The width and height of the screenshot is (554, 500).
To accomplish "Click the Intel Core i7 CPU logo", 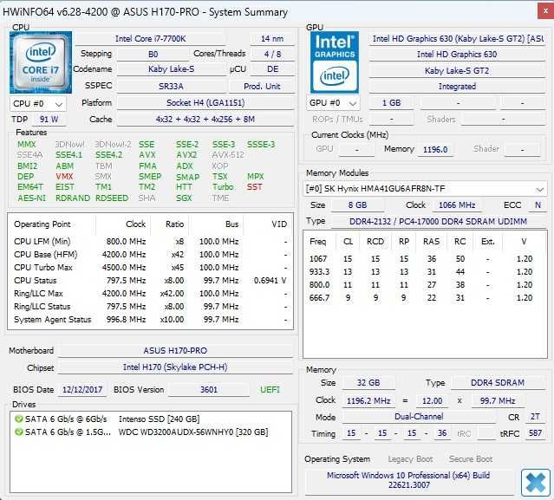I will 41,62.
